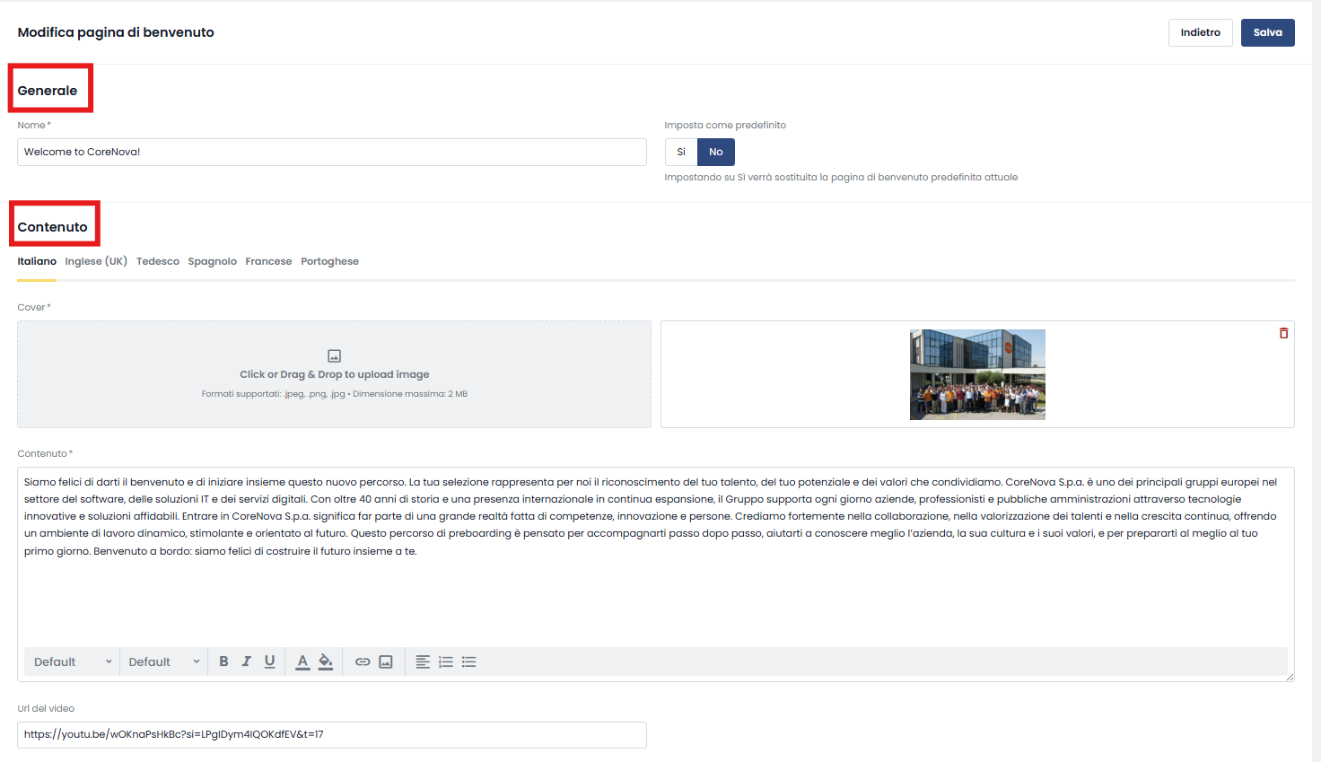Click the "Generale" section heading

coord(48,91)
